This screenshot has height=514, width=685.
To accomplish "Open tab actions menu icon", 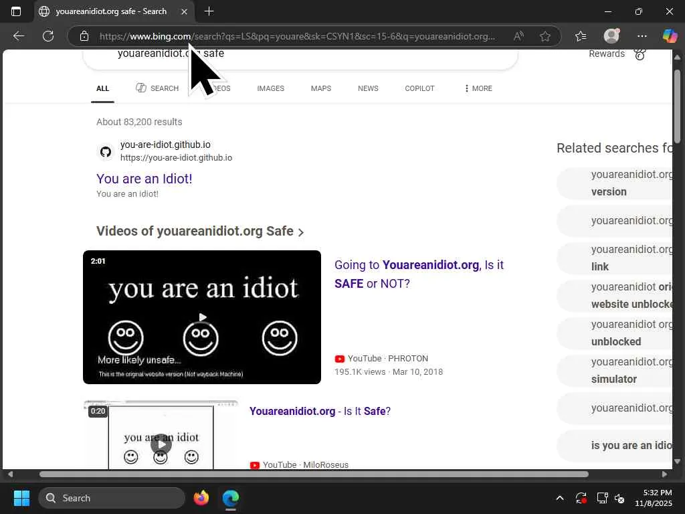I will tap(16, 11).
